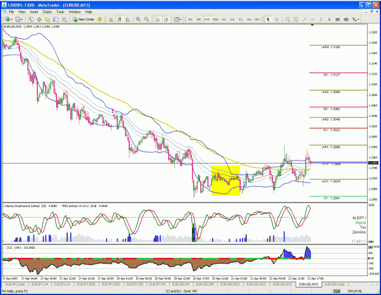Open the Strategy Tester magnifier icon
381x295 pixels.
[x=64, y=19]
